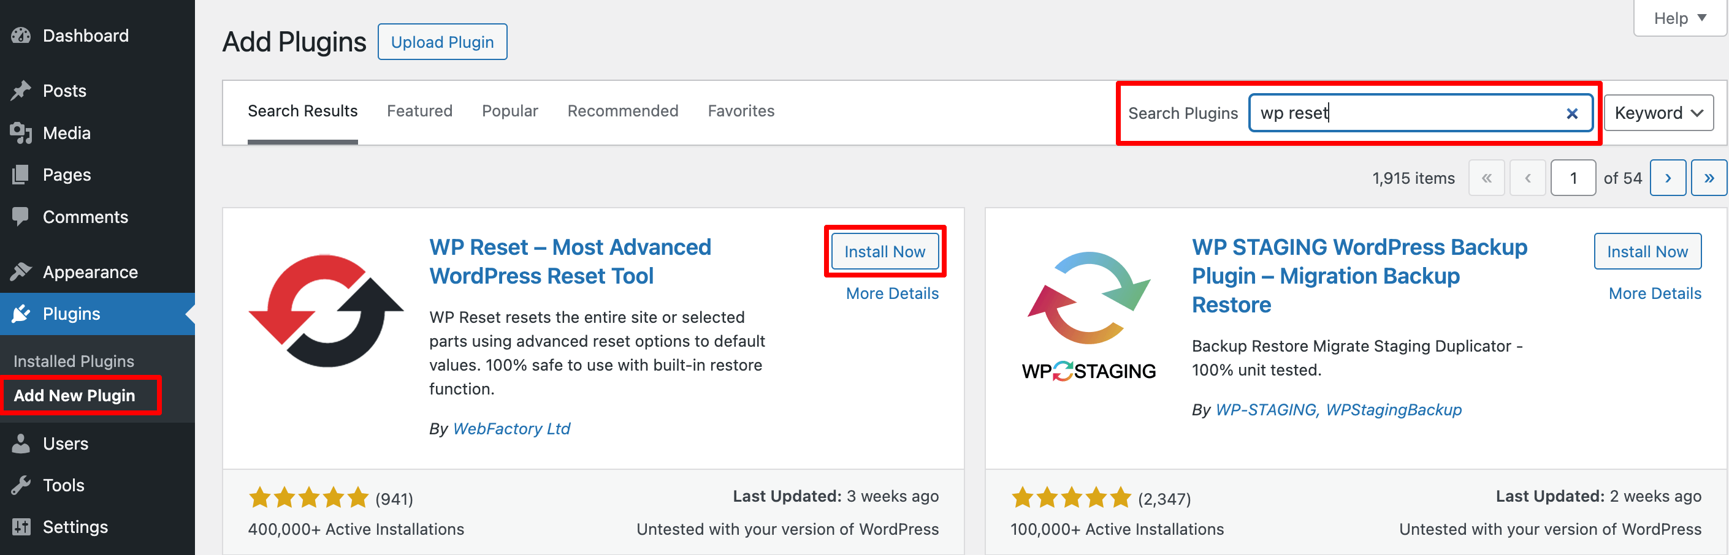Click the Users person icon
The width and height of the screenshot is (1729, 555).
click(21, 443)
